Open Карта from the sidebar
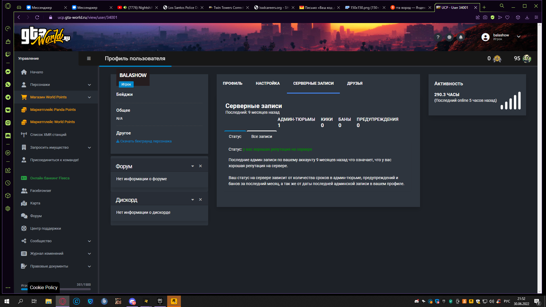This screenshot has width=546, height=307. (x=35, y=203)
